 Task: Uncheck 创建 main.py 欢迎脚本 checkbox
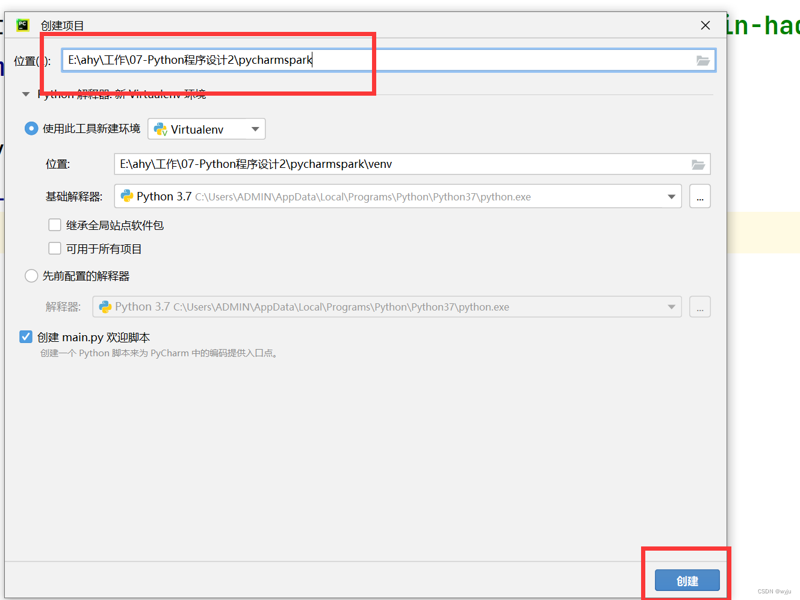tap(26, 337)
